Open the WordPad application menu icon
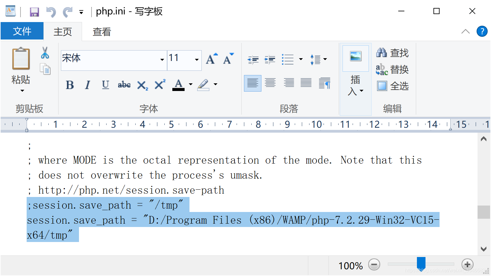Screen dimensions: 491x276 (x=10, y=11)
